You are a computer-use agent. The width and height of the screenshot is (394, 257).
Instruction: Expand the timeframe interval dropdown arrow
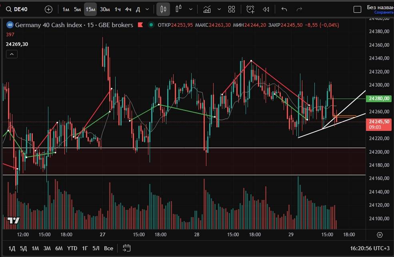[x=147, y=9]
